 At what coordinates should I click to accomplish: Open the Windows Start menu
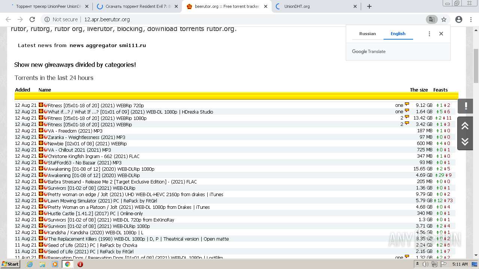10,264
